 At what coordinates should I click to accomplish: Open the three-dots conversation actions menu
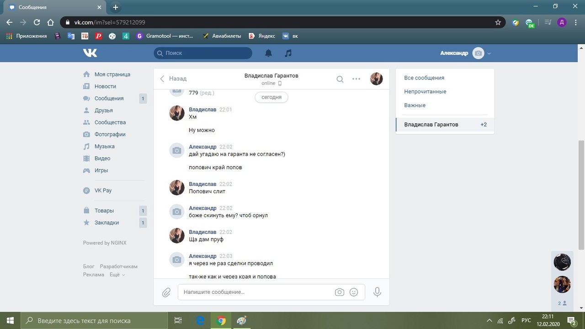pos(356,79)
